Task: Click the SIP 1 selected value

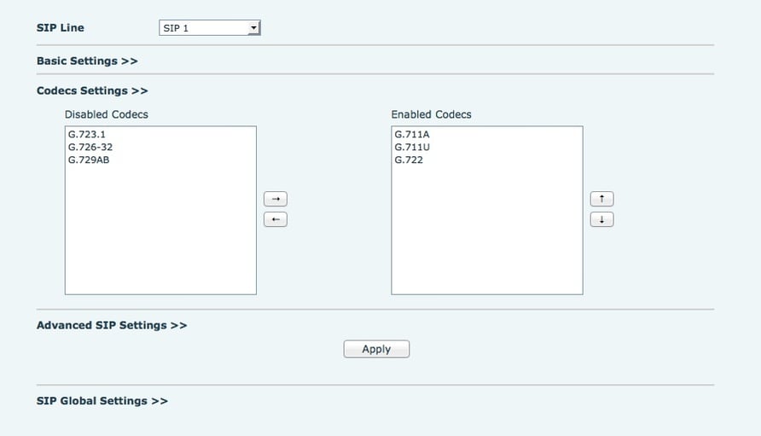Action: click(x=176, y=28)
